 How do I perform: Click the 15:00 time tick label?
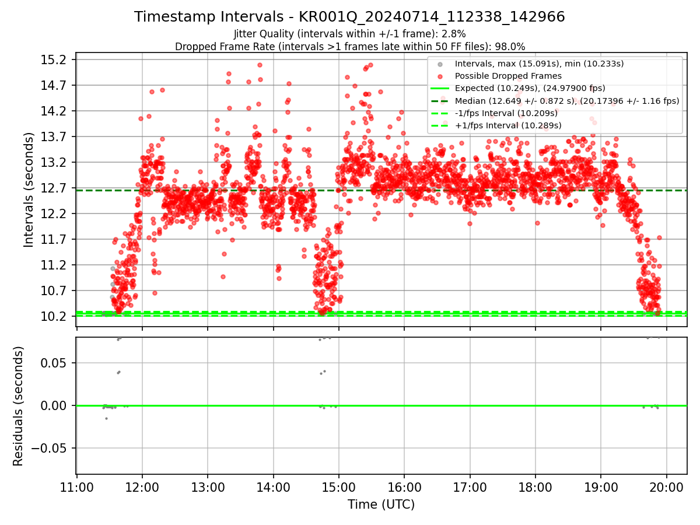point(339,487)
